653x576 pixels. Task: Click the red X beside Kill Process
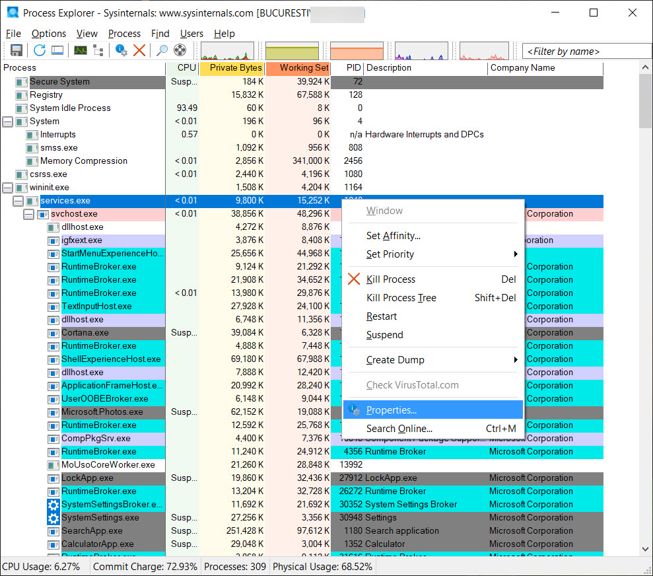354,279
